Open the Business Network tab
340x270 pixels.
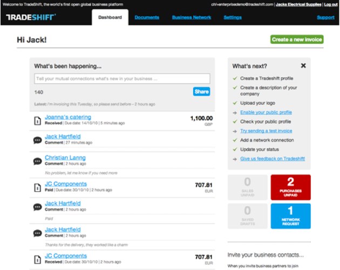192,17
